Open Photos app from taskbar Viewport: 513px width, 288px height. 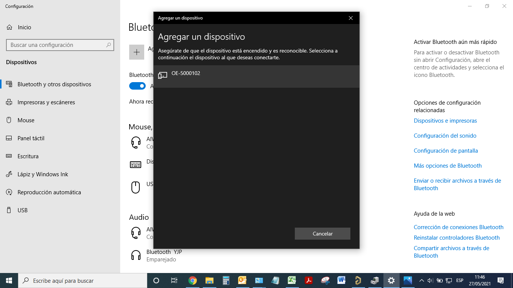[408, 280]
